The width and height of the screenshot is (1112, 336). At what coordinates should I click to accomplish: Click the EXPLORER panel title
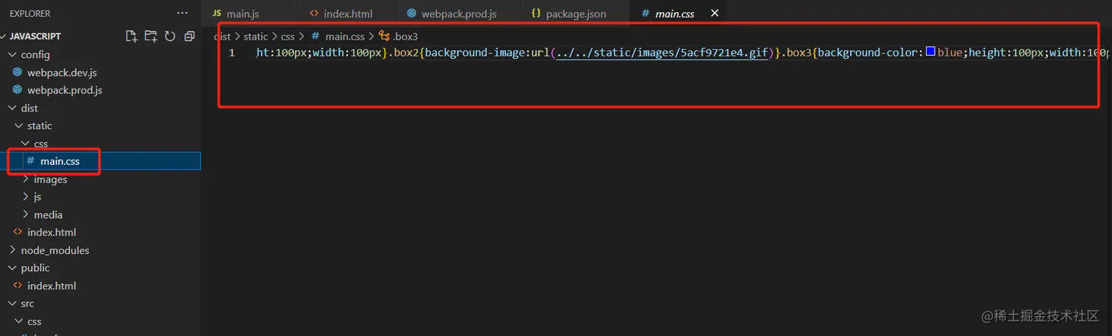click(30, 13)
